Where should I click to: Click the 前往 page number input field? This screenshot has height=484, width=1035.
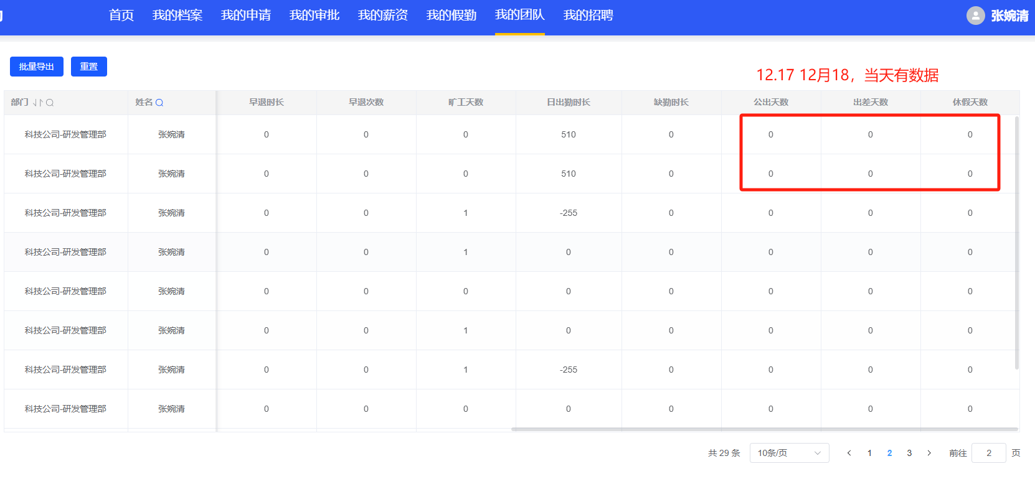point(988,453)
